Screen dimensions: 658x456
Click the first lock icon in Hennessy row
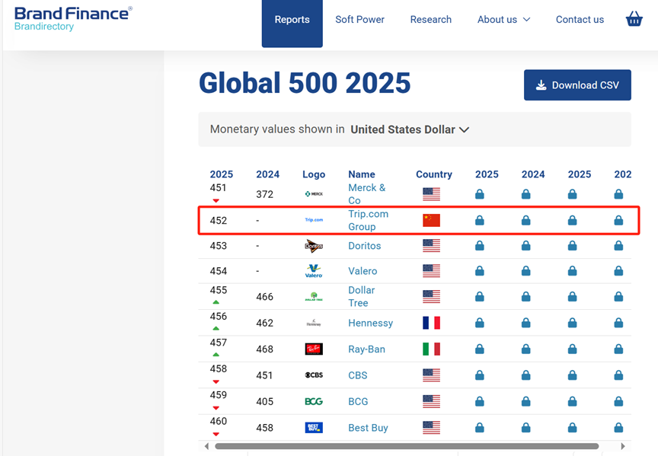[x=480, y=323]
